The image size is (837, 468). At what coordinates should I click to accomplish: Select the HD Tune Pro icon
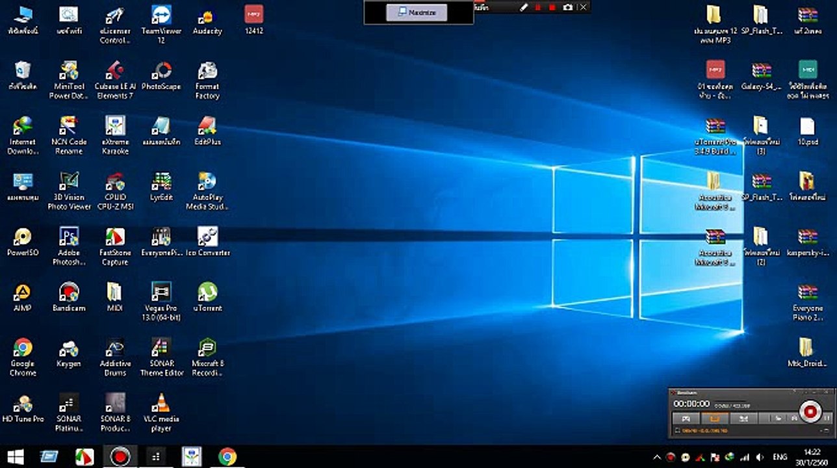coord(23,408)
